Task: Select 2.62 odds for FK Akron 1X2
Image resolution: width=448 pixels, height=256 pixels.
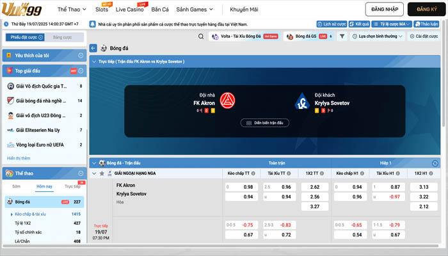Action: [x=314, y=187]
